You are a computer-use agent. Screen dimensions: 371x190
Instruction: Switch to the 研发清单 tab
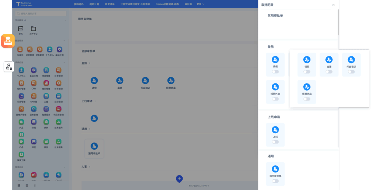coord(110,4)
